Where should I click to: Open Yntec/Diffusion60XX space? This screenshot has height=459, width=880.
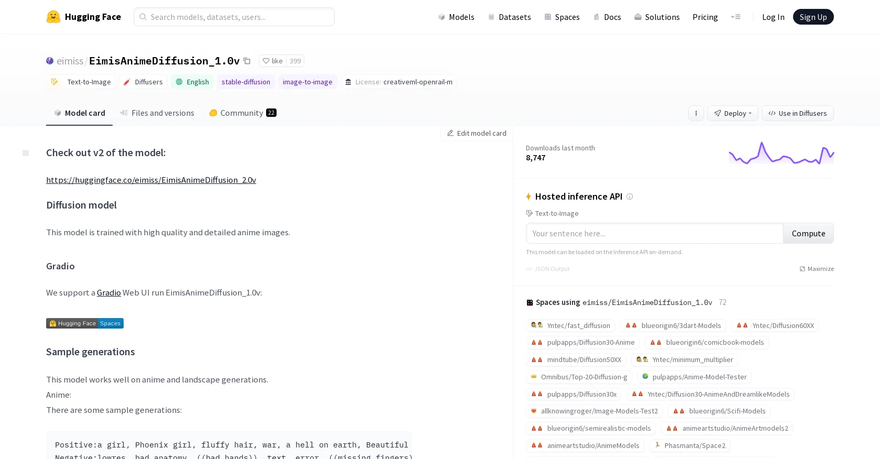[775, 325]
